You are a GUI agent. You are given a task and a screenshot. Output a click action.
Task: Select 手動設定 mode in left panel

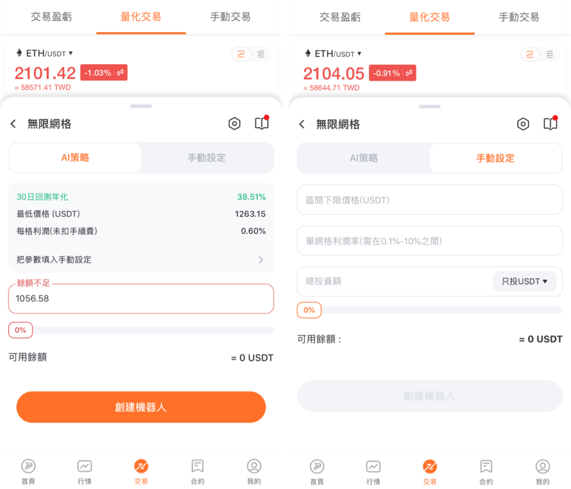pos(206,158)
